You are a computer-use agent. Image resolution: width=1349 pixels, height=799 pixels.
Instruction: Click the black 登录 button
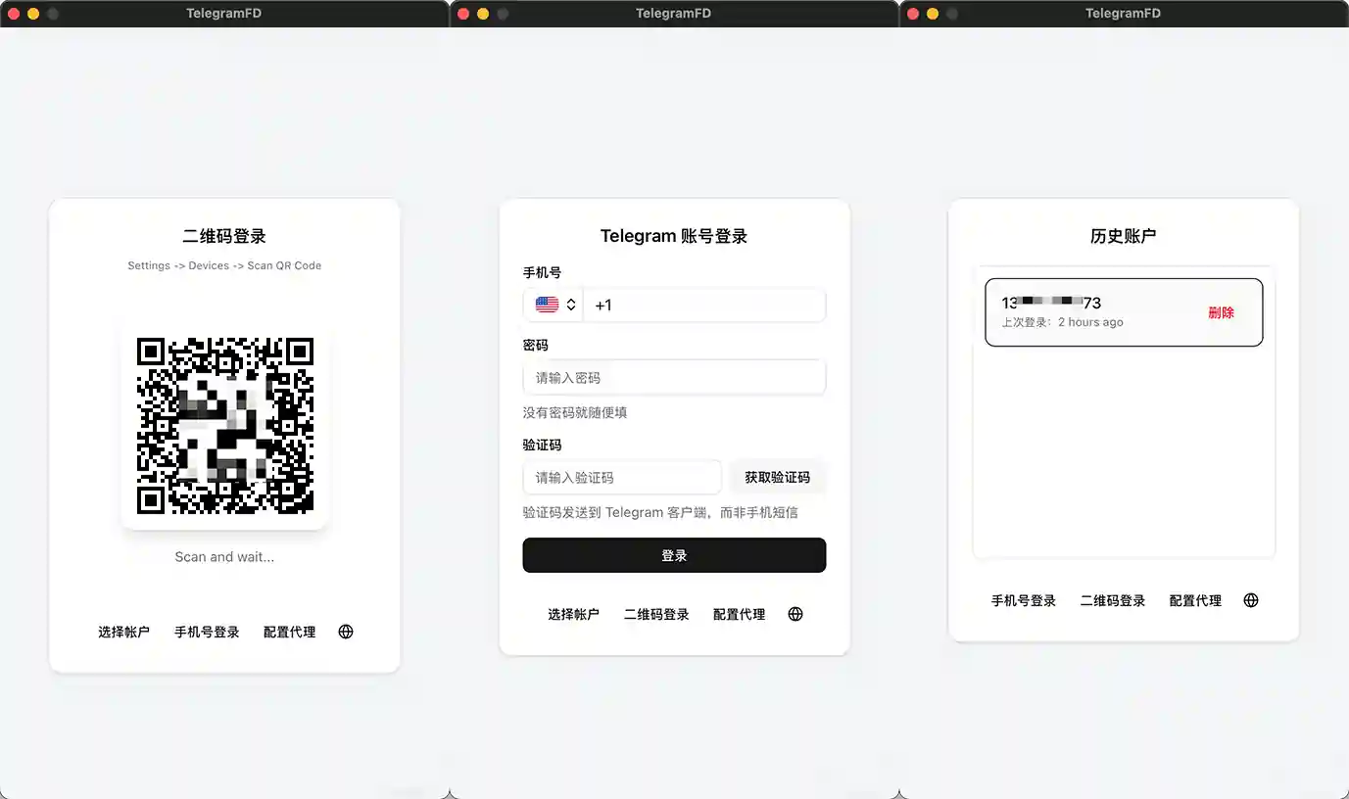click(x=674, y=555)
